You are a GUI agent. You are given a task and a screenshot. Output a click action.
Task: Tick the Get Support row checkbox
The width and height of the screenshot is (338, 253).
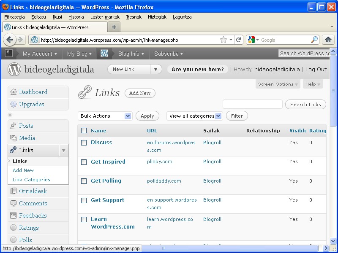click(84, 201)
